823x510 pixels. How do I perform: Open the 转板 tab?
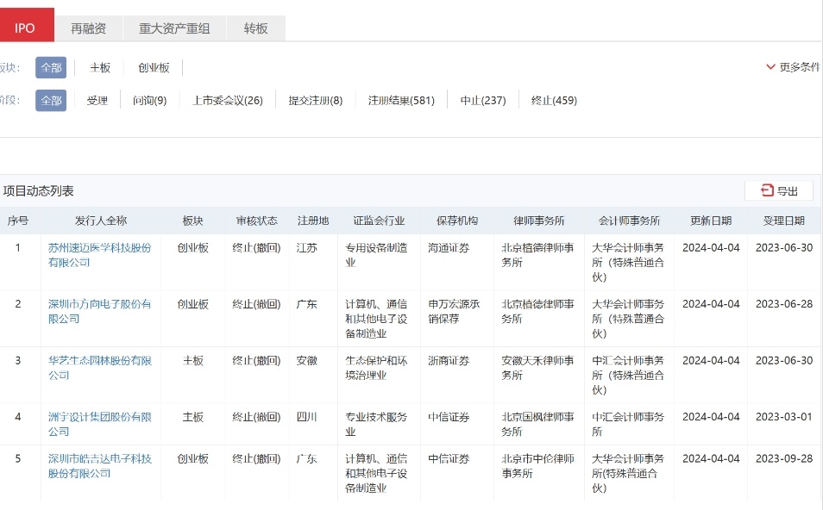pyautogui.click(x=254, y=27)
